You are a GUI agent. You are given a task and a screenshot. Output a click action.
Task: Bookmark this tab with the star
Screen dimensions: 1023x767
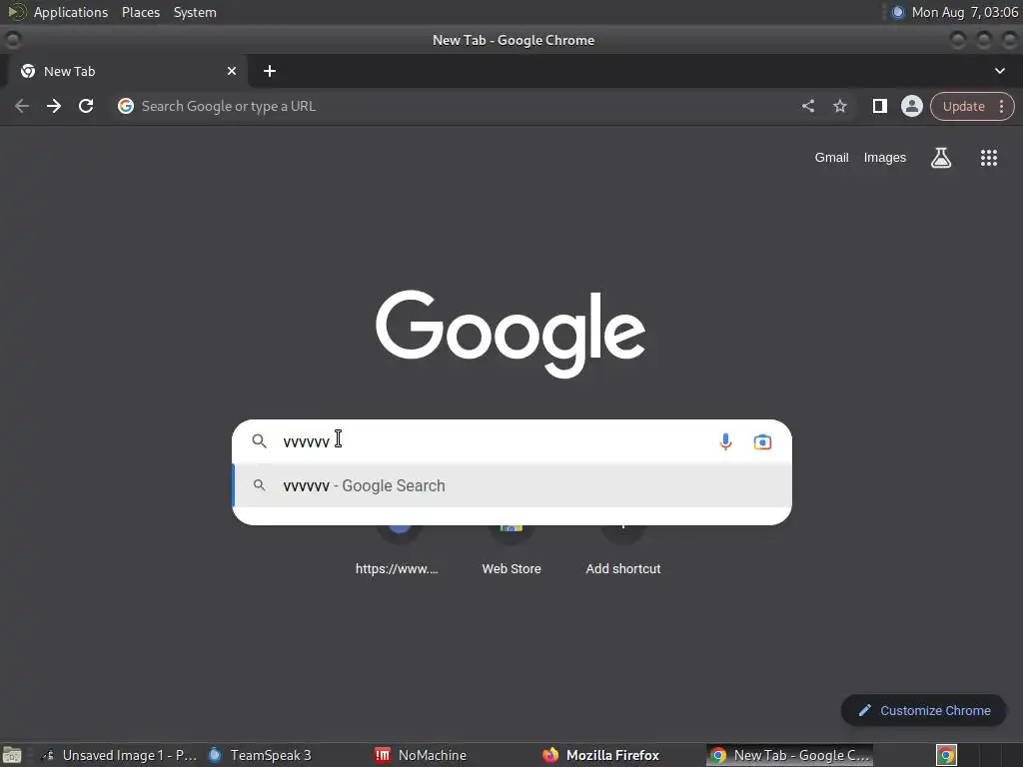pos(840,106)
